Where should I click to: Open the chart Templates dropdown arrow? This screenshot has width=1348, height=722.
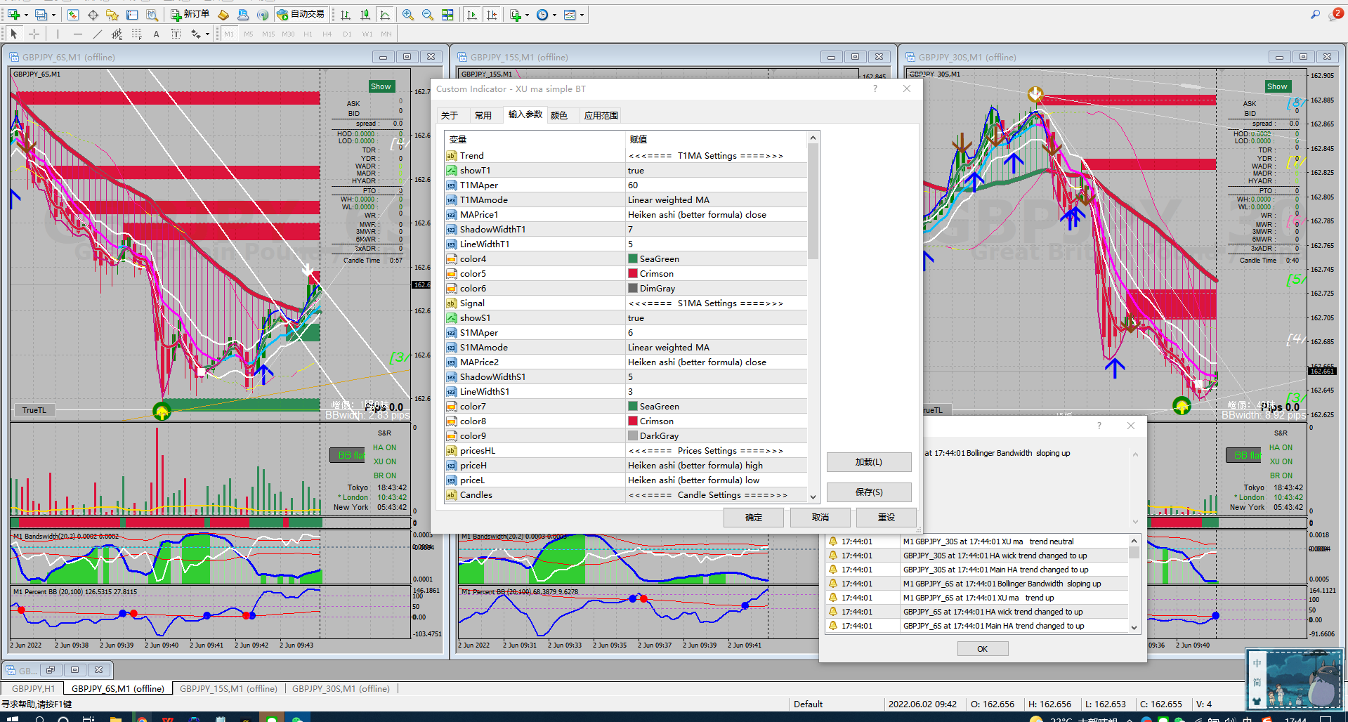pyautogui.click(x=582, y=15)
